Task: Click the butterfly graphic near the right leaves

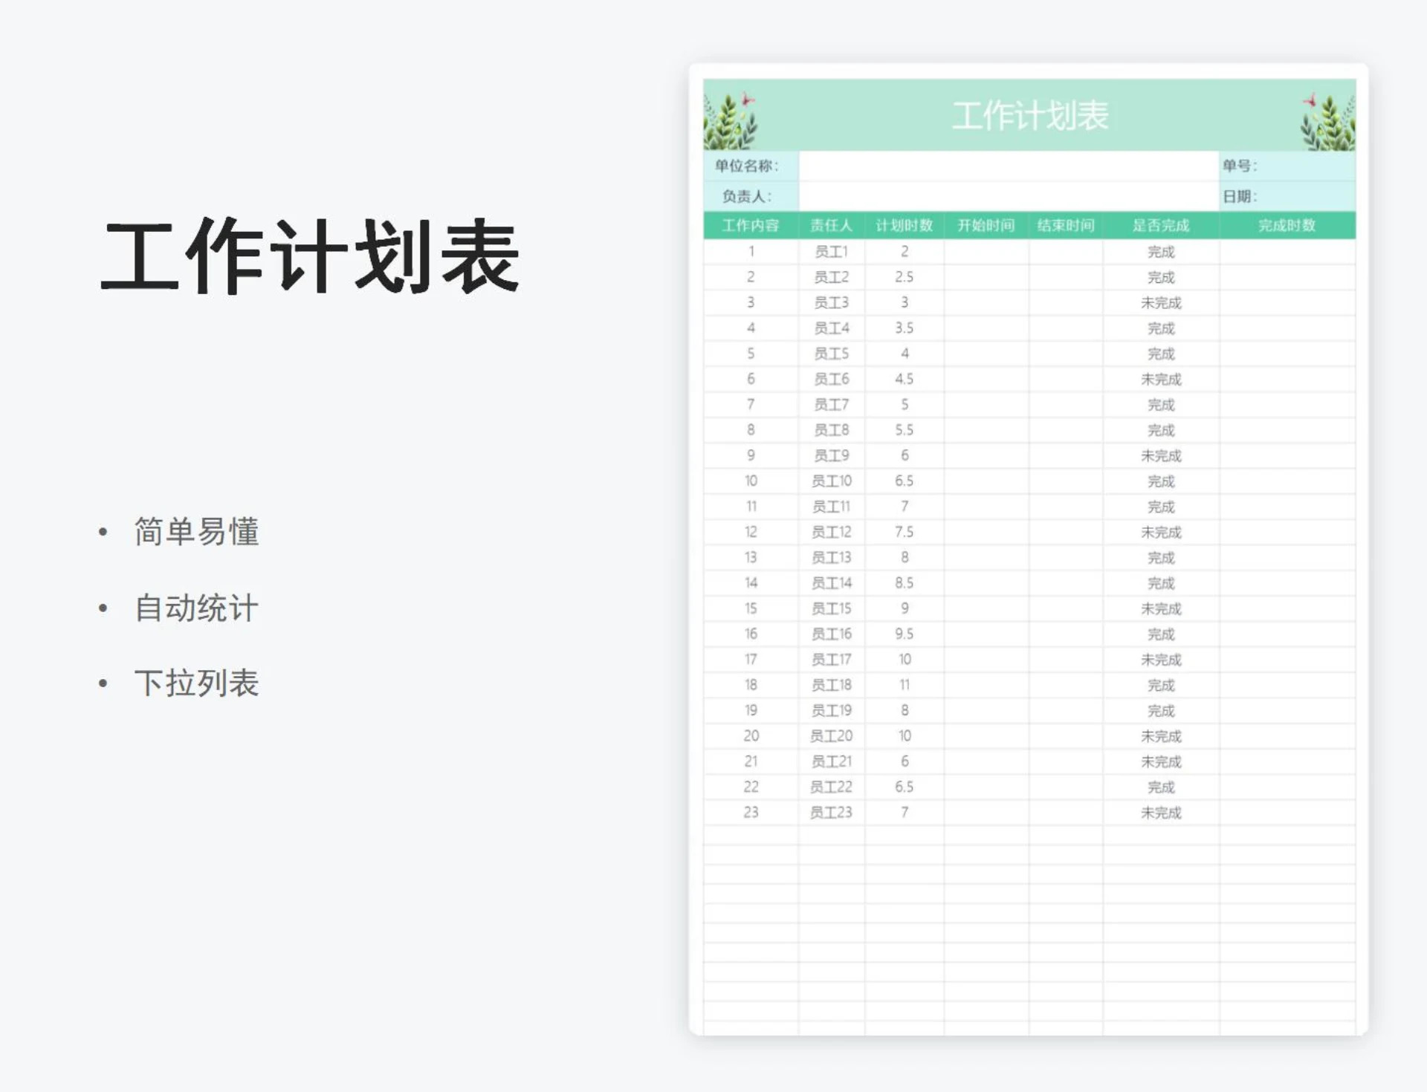Action: pos(1309,101)
